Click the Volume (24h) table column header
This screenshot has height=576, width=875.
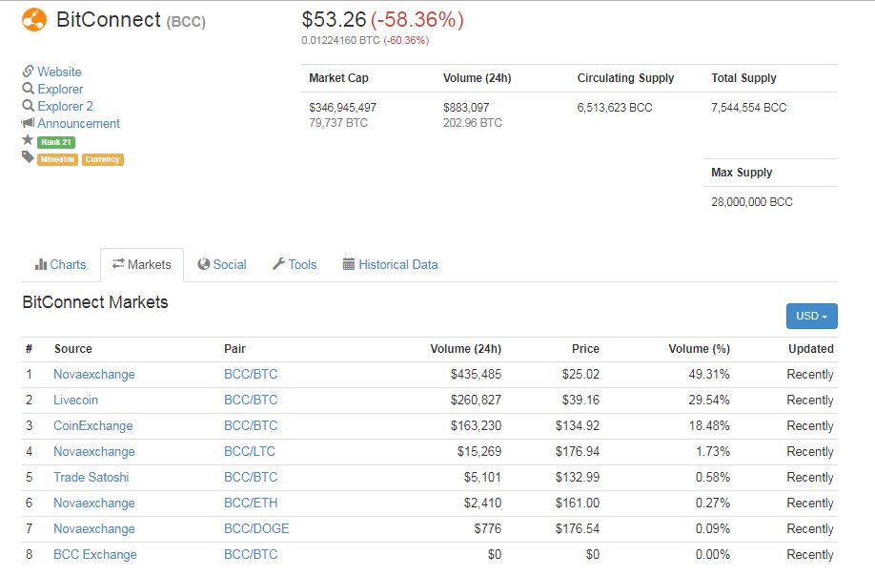pos(465,348)
